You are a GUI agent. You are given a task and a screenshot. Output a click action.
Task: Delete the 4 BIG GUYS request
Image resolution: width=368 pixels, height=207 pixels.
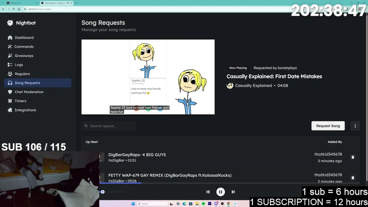(353, 157)
